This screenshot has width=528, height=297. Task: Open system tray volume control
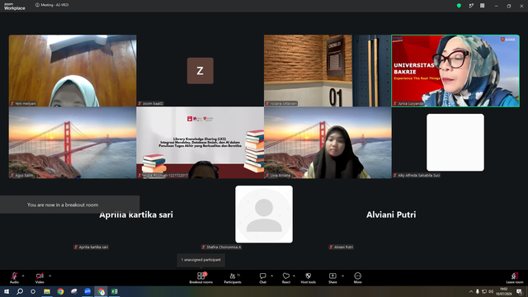coord(491,291)
